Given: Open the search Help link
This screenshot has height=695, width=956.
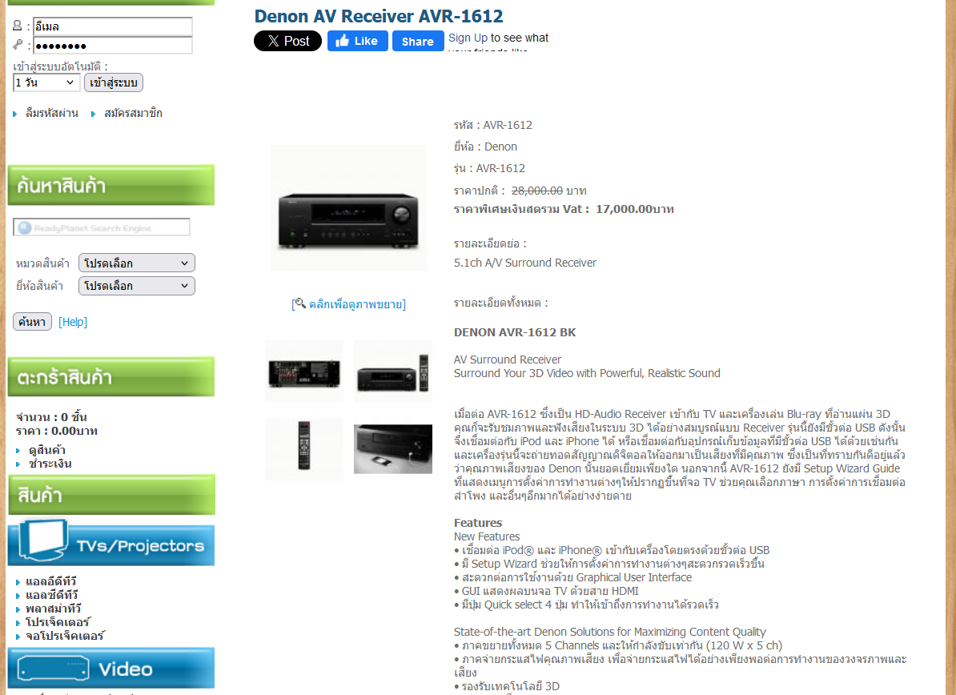Looking at the screenshot, I should pos(73,322).
